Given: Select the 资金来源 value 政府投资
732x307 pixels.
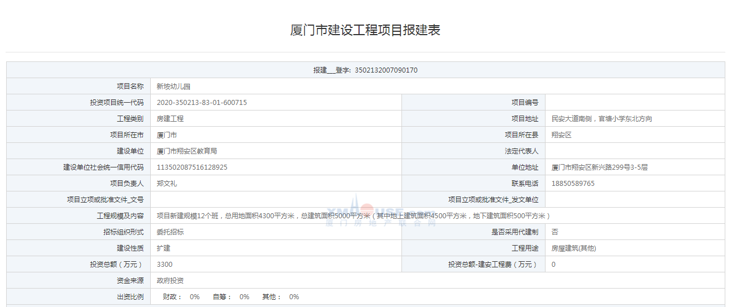Looking at the screenshot, I should coord(170,281).
